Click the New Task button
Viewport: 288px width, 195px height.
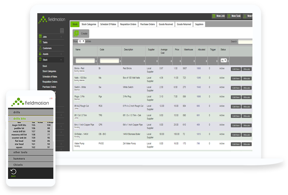234,16
